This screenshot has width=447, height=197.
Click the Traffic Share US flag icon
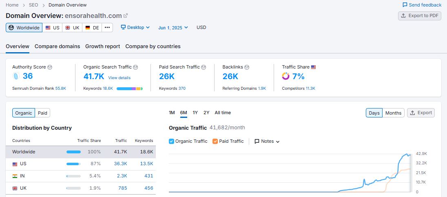(313, 67)
